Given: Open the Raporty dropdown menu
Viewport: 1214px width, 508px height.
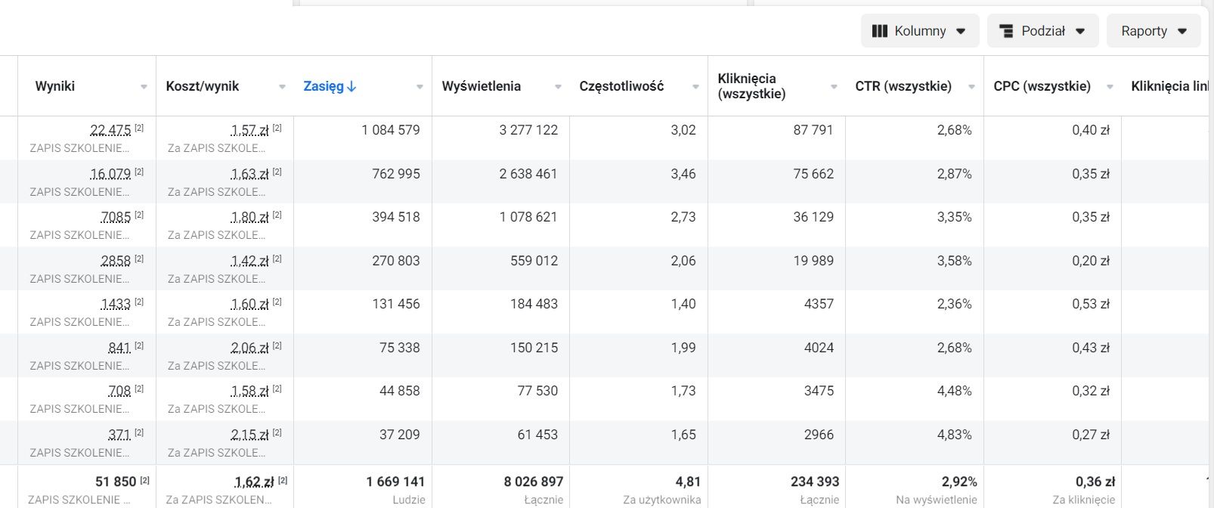Looking at the screenshot, I should tap(1153, 31).
